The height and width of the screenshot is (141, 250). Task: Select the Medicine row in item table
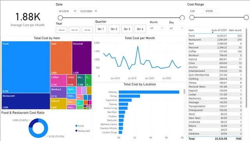(215, 134)
